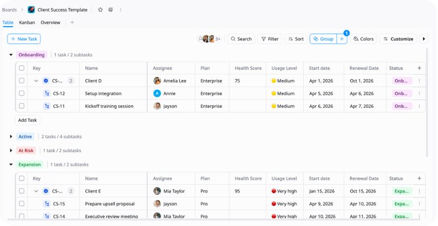Click the right arrow toolbar overflow button
This screenshot has height=226, width=438.
[424, 39]
